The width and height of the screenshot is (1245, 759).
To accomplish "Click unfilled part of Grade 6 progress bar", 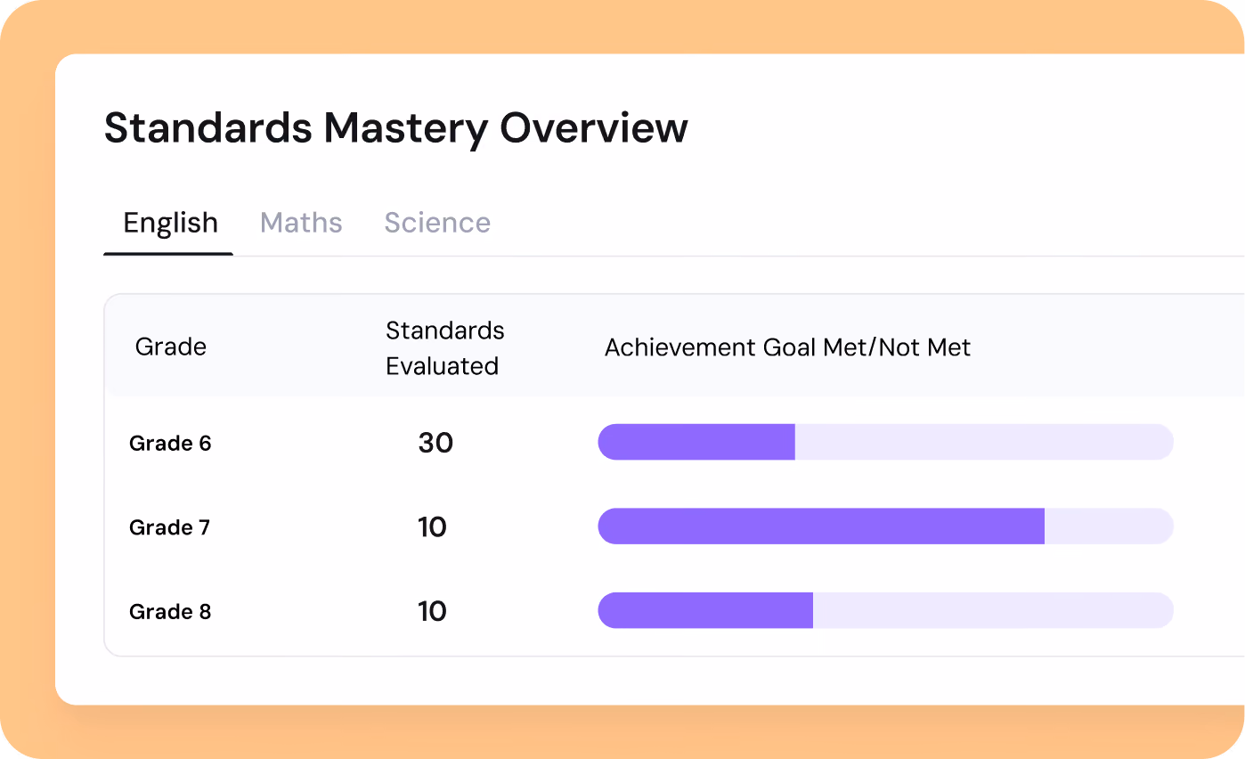I will click(x=984, y=442).
